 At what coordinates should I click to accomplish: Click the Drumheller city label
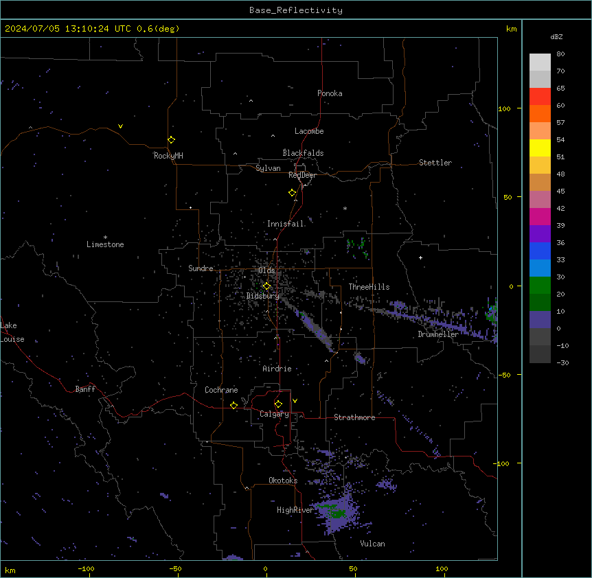pyautogui.click(x=438, y=334)
